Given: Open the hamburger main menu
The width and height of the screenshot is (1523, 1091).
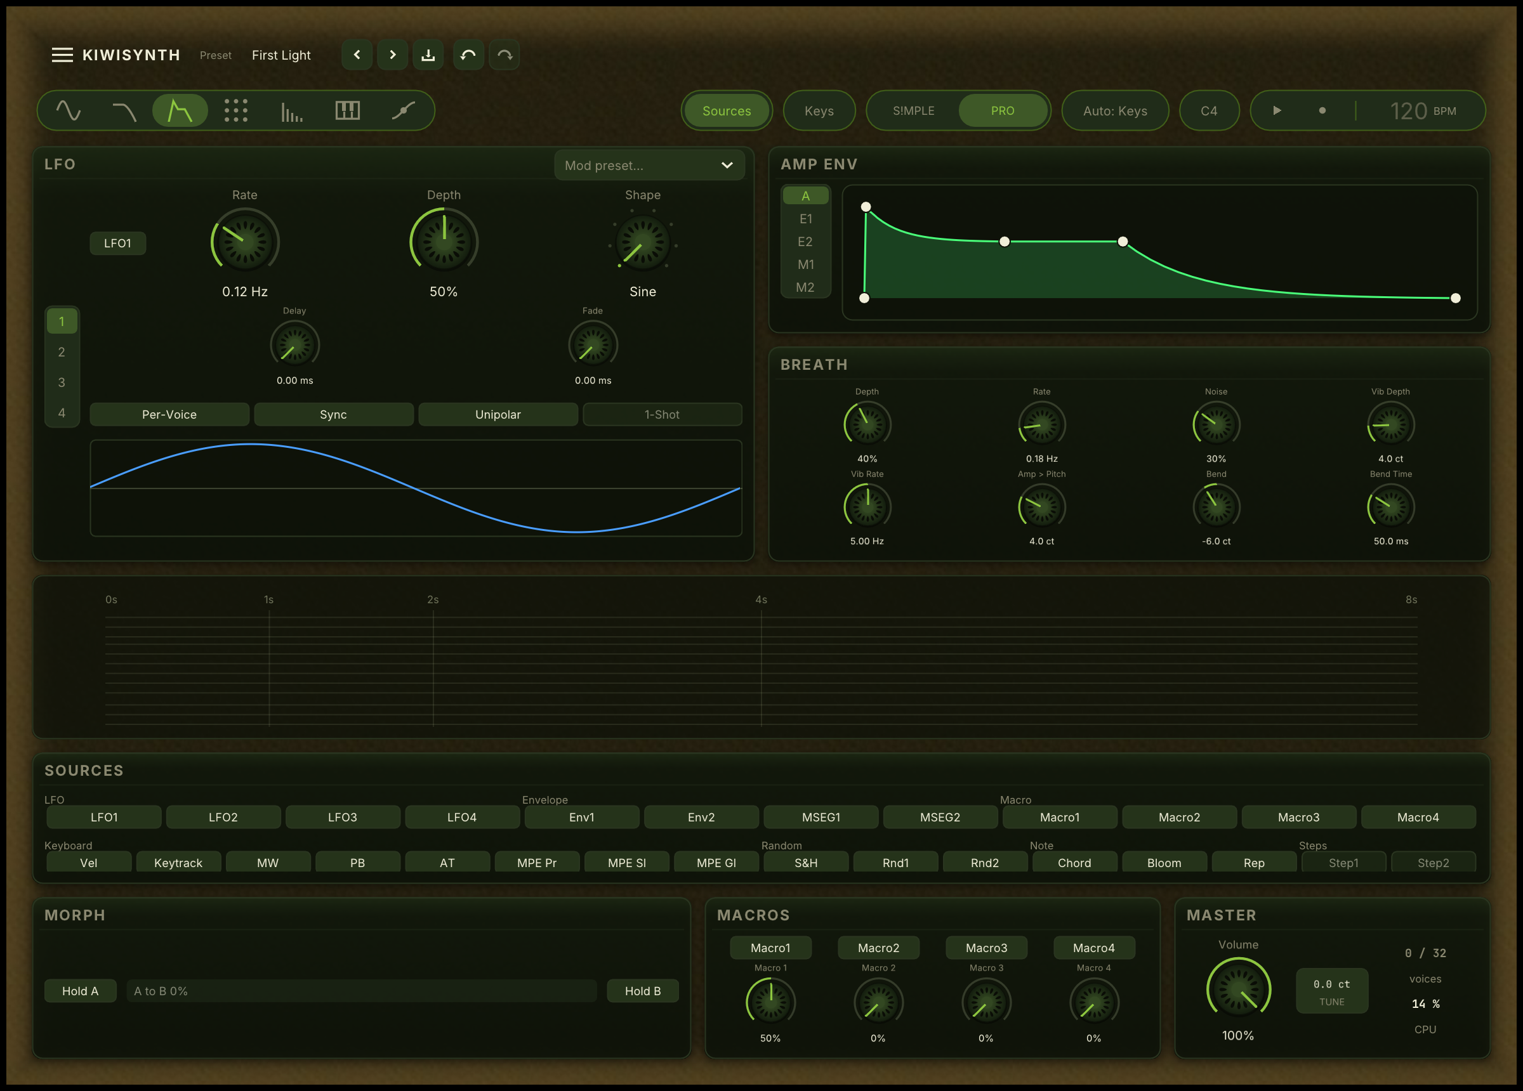Looking at the screenshot, I should pos(62,55).
